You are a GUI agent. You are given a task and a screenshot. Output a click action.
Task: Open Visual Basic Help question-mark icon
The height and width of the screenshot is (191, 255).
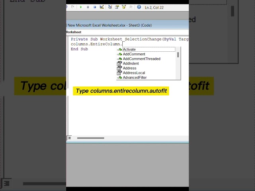click(x=139, y=7)
